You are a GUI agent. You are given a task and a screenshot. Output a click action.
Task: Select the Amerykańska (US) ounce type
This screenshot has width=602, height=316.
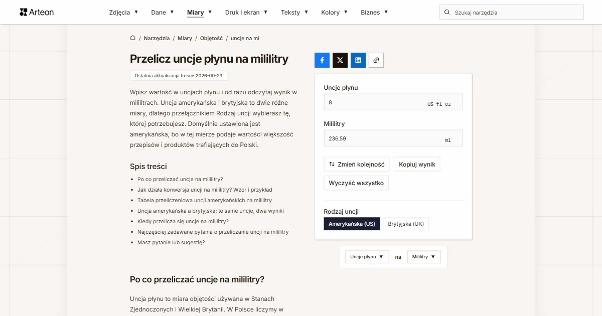coord(352,224)
